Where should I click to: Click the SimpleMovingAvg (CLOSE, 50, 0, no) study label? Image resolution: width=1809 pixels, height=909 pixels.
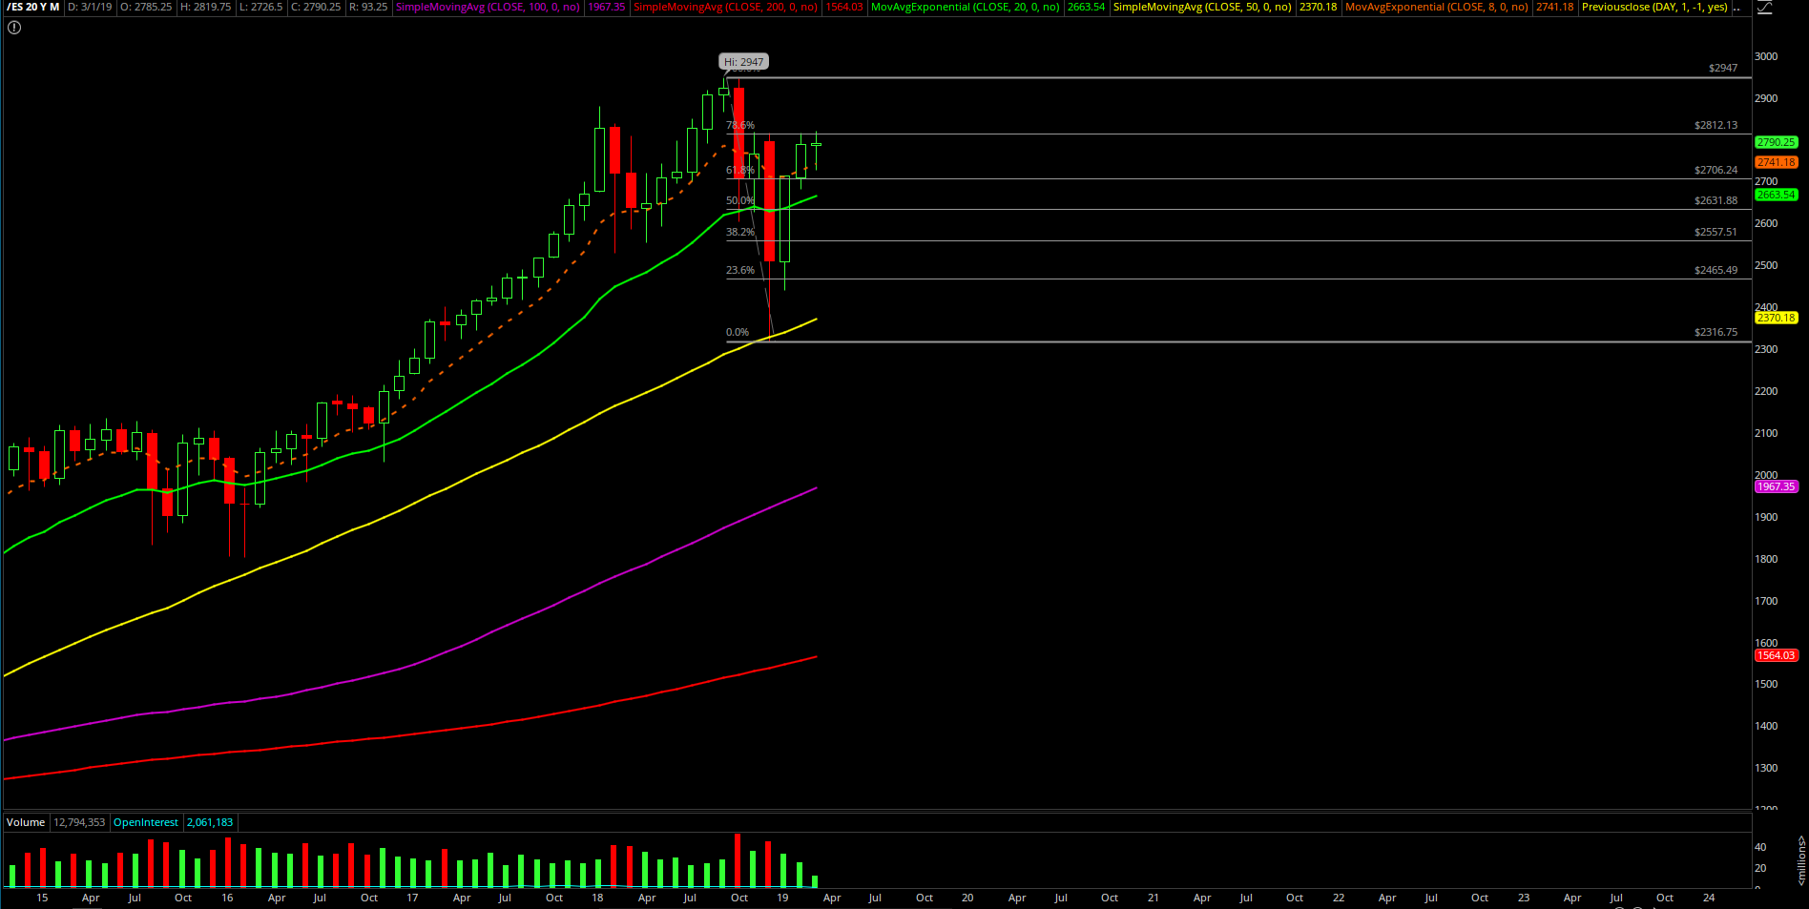(1202, 7)
